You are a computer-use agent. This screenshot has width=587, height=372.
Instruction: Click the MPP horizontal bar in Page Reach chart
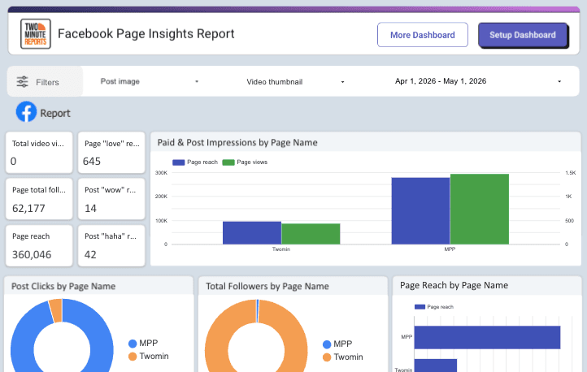(488, 337)
